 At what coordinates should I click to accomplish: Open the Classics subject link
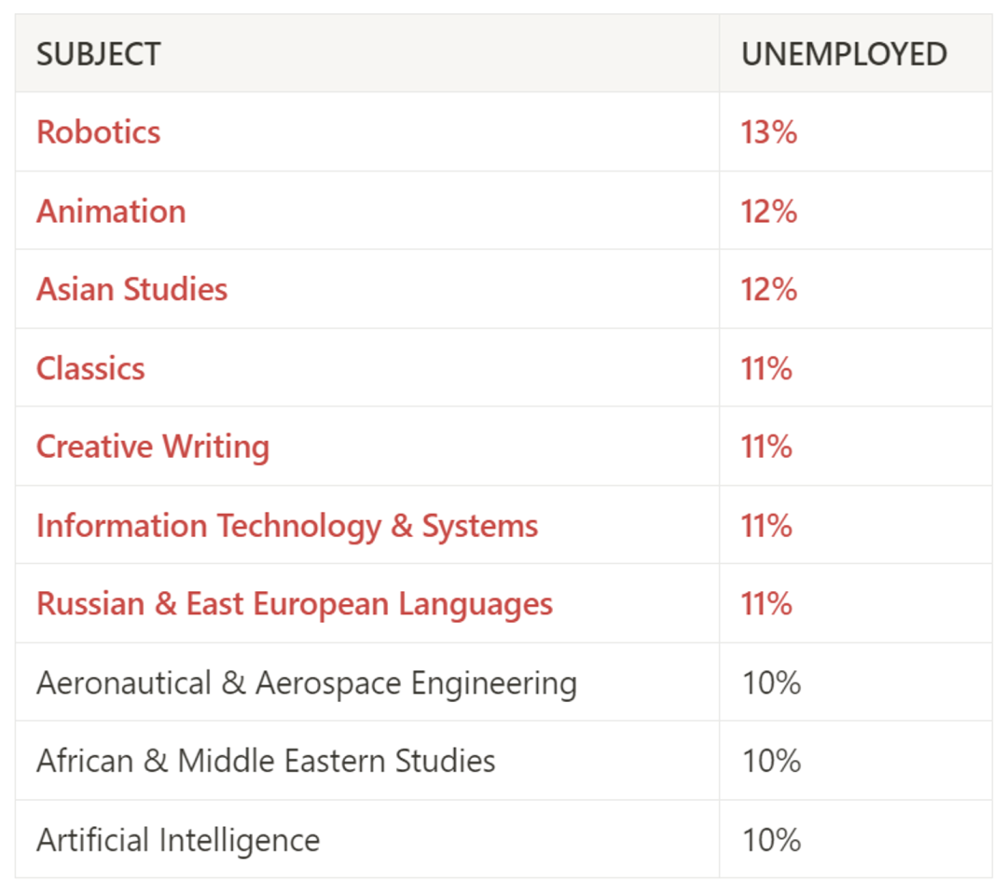pyautogui.click(x=90, y=368)
